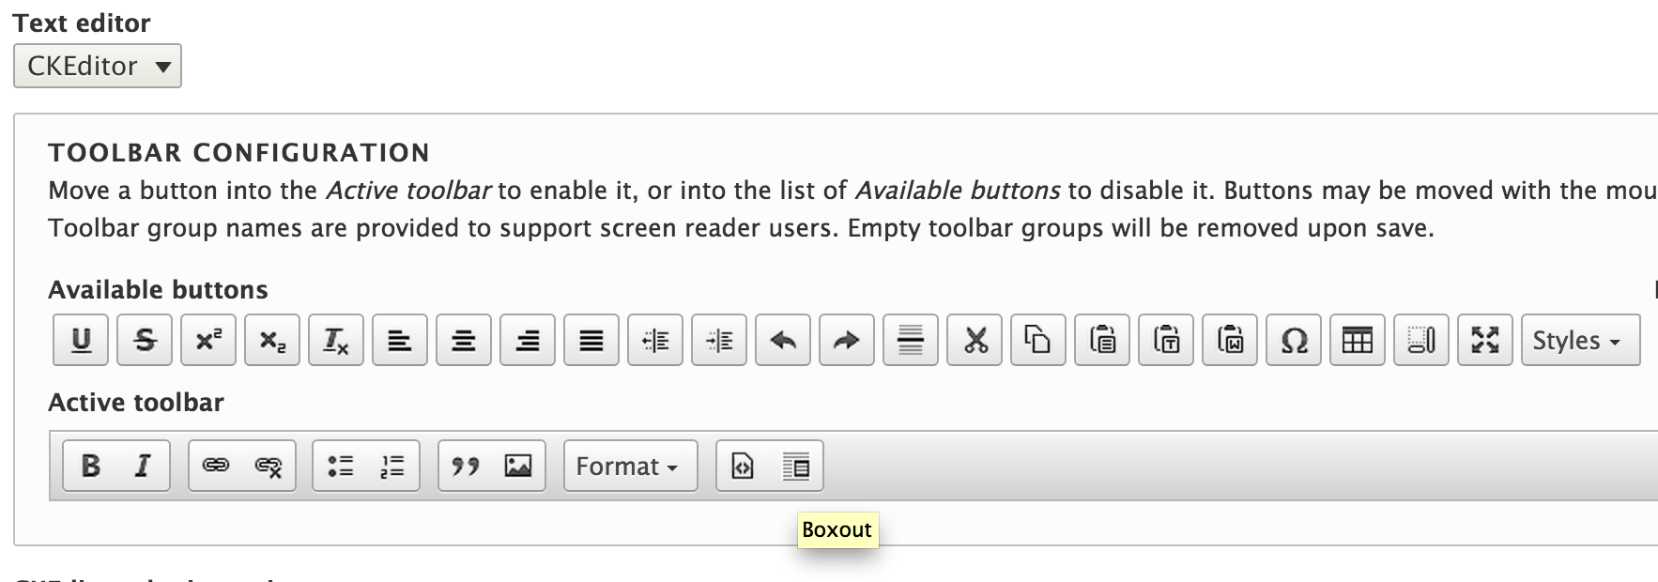Click the Superscript icon
1658x582 pixels.
click(x=208, y=340)
